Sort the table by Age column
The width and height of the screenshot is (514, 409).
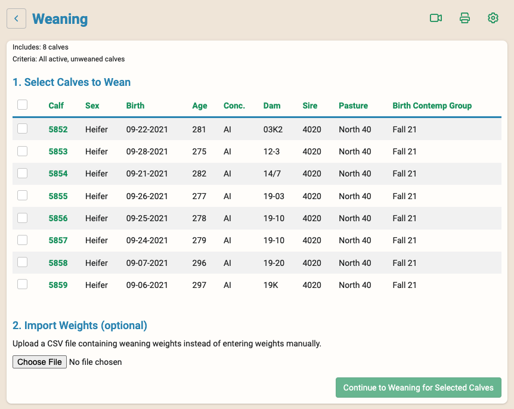click(x=200, y=106)
